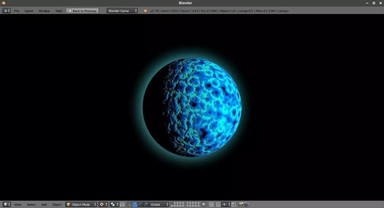
Task: Open the File menu
Action: [17, 11]
